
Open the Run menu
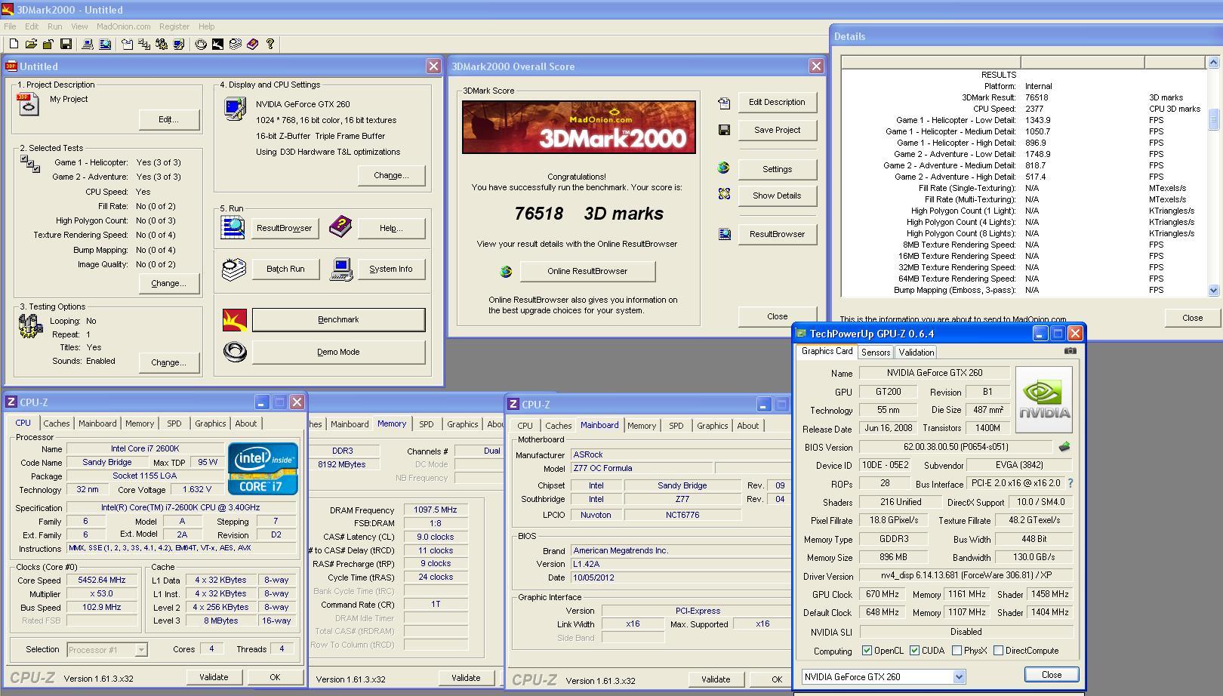[54, 26]
